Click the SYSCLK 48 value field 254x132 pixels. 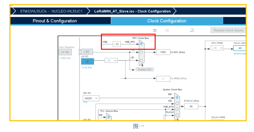tap(191, 106)
